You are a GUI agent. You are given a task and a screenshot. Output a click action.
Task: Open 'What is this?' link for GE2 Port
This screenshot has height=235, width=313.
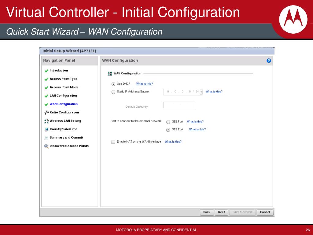click(x=197, y=129)
